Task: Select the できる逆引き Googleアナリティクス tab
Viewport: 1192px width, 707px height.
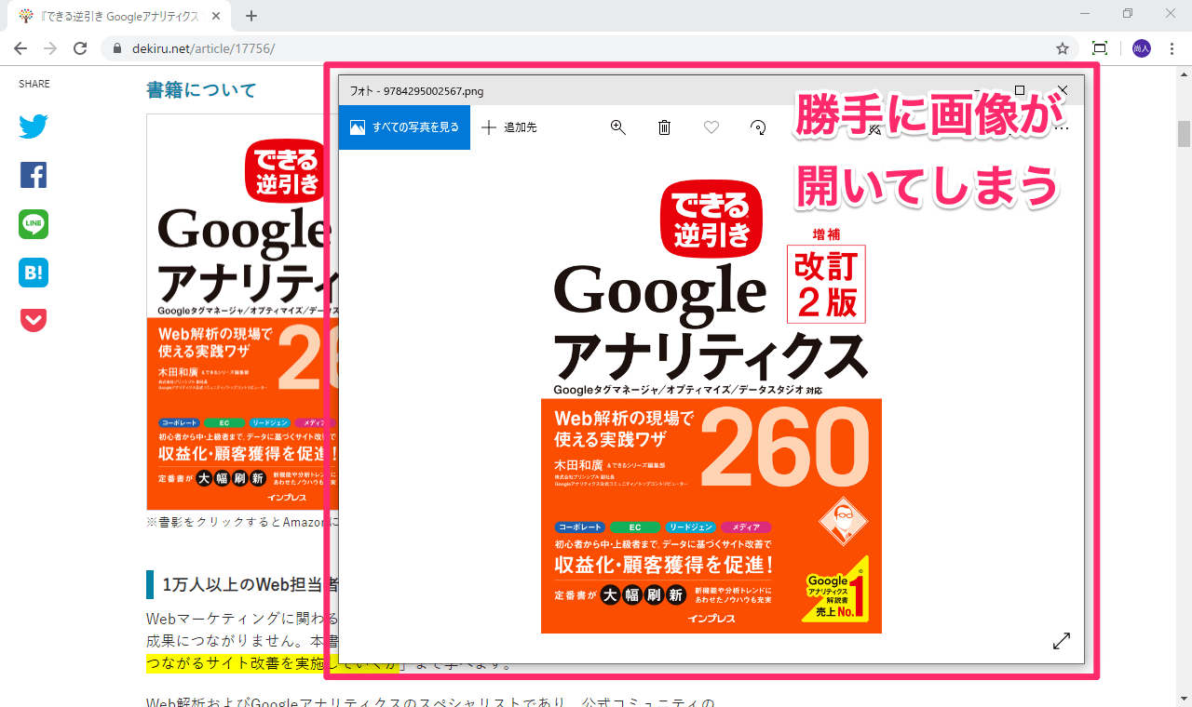Action: (120, 16)
